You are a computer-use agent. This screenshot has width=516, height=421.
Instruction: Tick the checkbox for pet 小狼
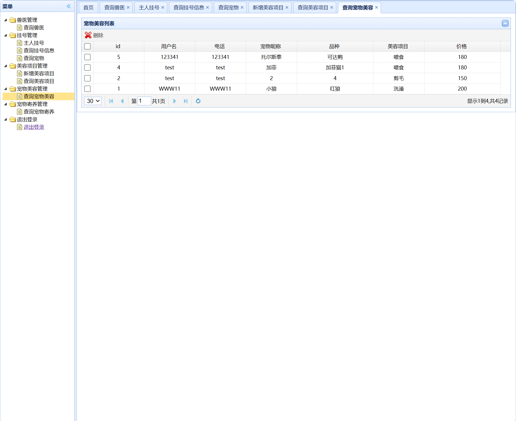(x=87, y=89)
